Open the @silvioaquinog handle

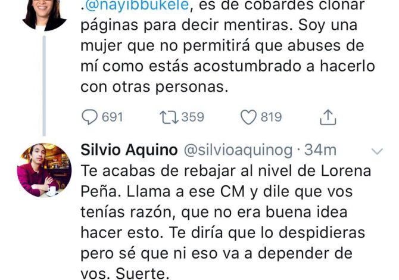(238, 150)
